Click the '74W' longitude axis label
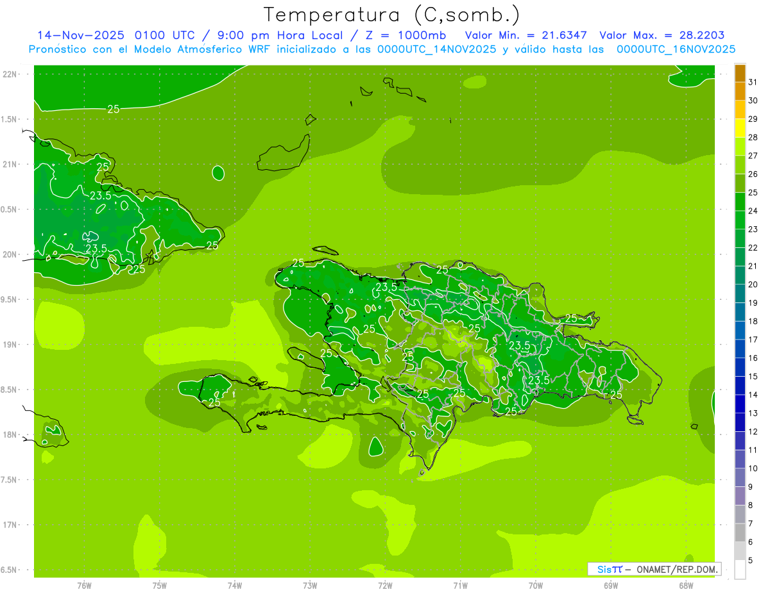The height and width of the screenshot is (594, 770). (234, 585)
